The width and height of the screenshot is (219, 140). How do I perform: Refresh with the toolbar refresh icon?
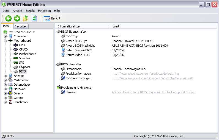tap(34, 18)
